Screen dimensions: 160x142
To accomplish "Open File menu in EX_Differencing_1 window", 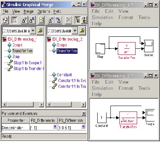I will [96, 11].
